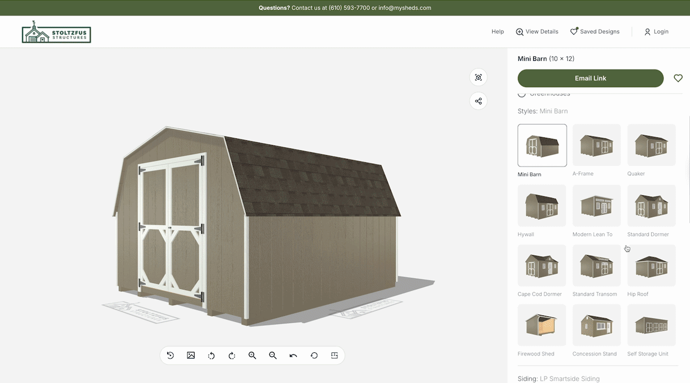Open the Help menu item

498,32
